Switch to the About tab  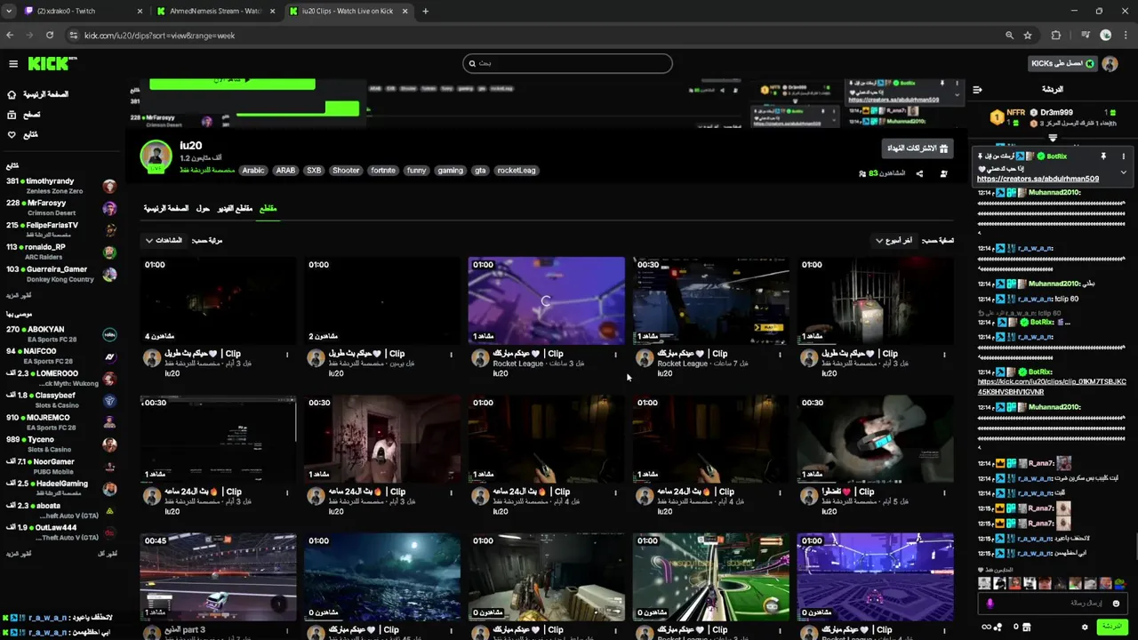tap(203, 208)
